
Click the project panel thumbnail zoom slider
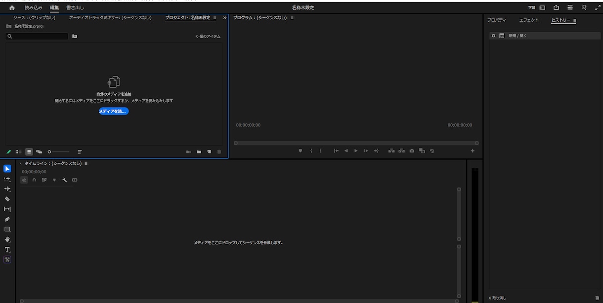pyautogui.click(x=58, y=152)
